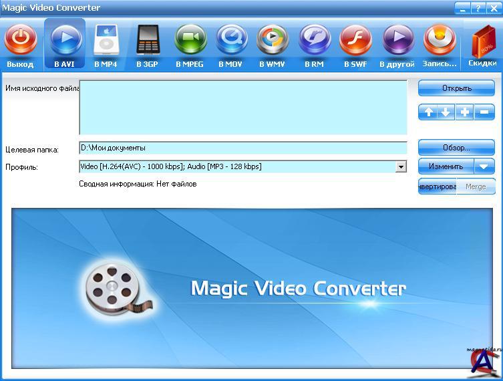Screen dimensions: 503x381
Task: Open the arrow menu beside Изменить
Action: [x=484, y=166]
